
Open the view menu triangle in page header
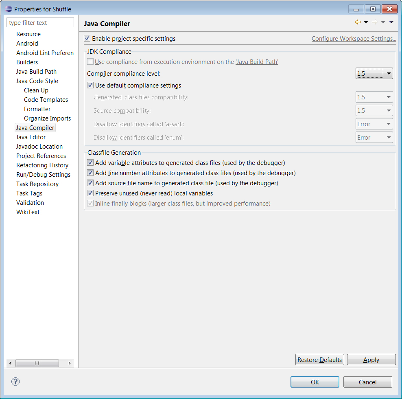click(391, 22)
